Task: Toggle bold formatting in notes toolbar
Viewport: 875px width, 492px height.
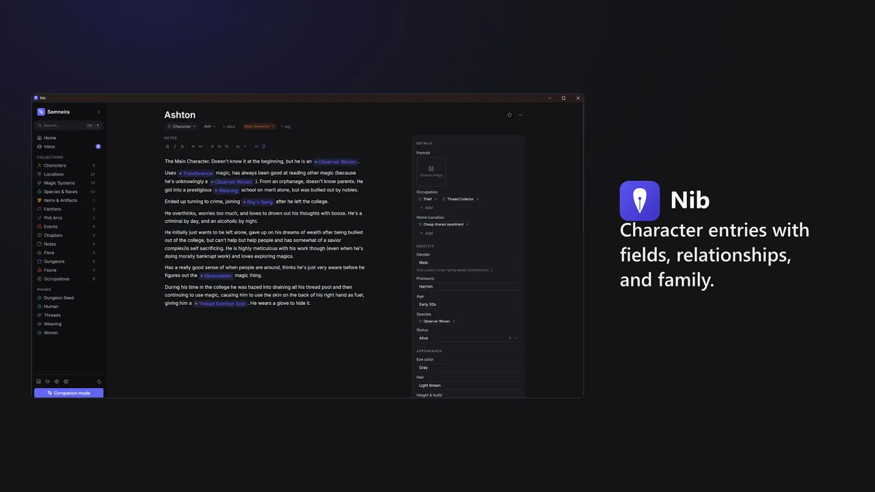Action: click(167, 146)
